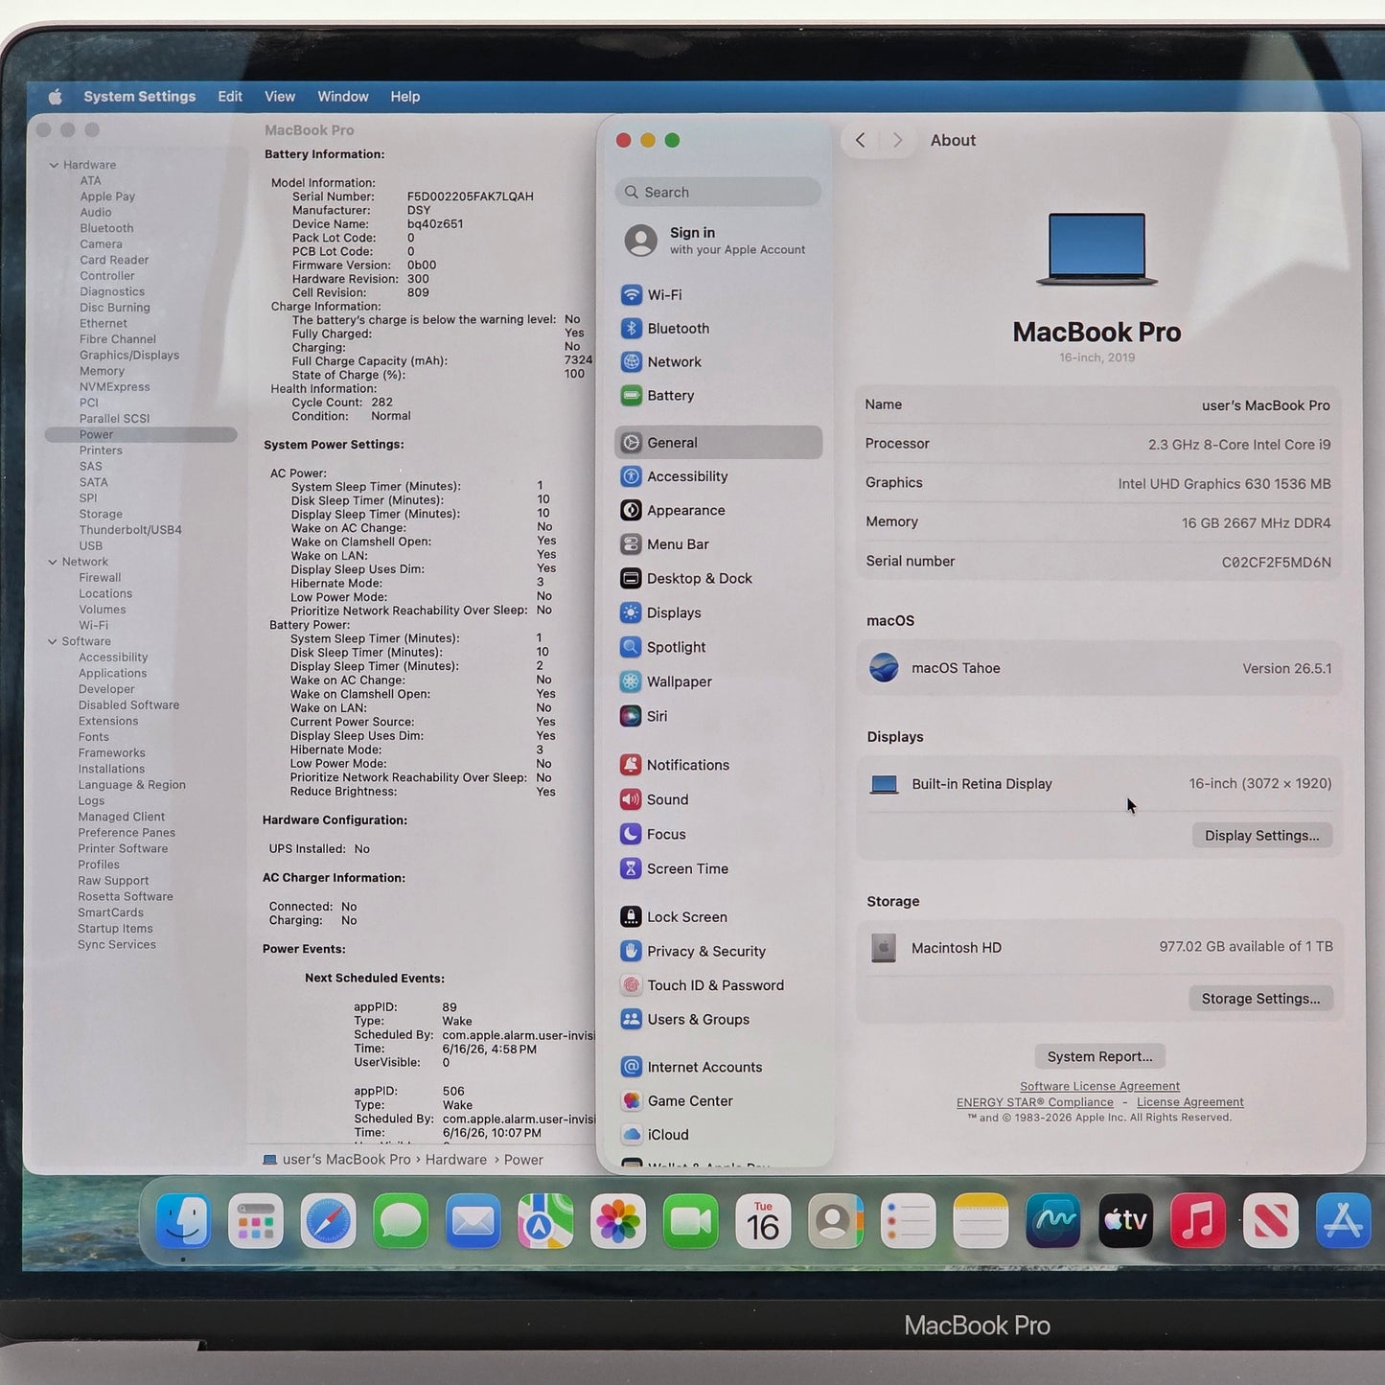Open Apple TV app in Dock

(1125, 1221)
